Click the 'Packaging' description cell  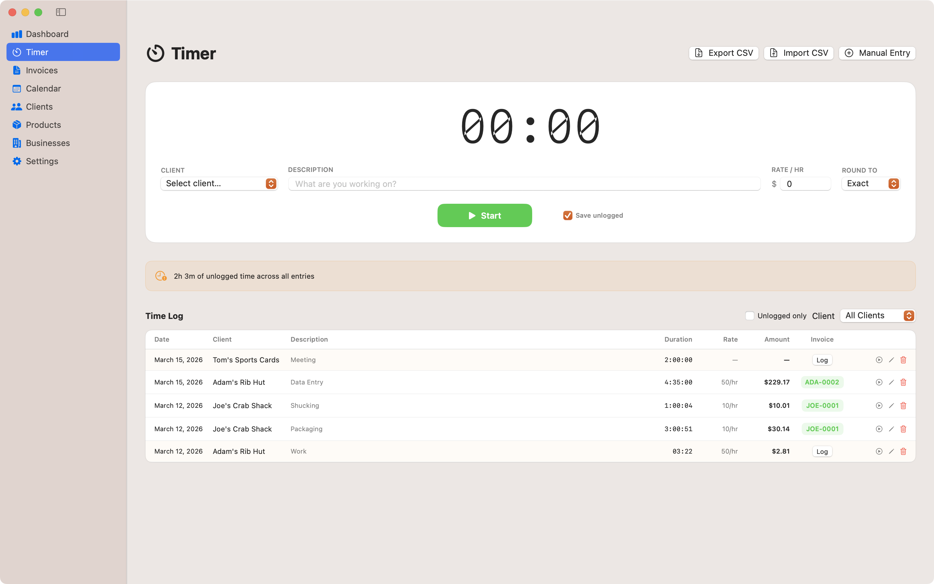[x=306, y=429]
